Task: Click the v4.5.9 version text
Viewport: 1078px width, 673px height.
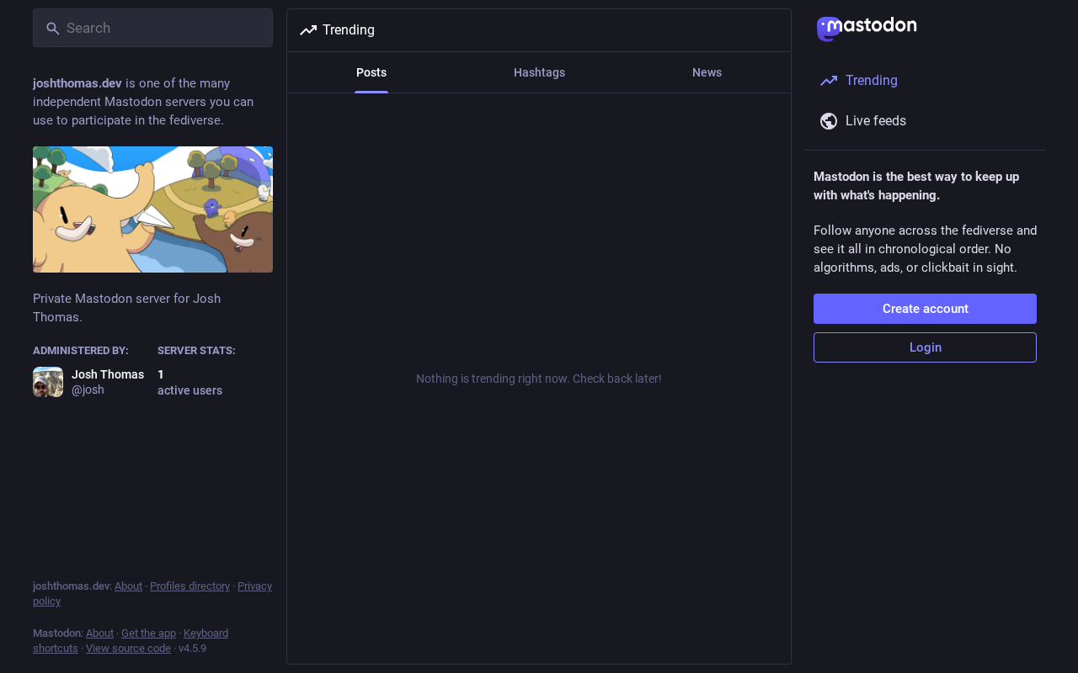Action: 192,649
